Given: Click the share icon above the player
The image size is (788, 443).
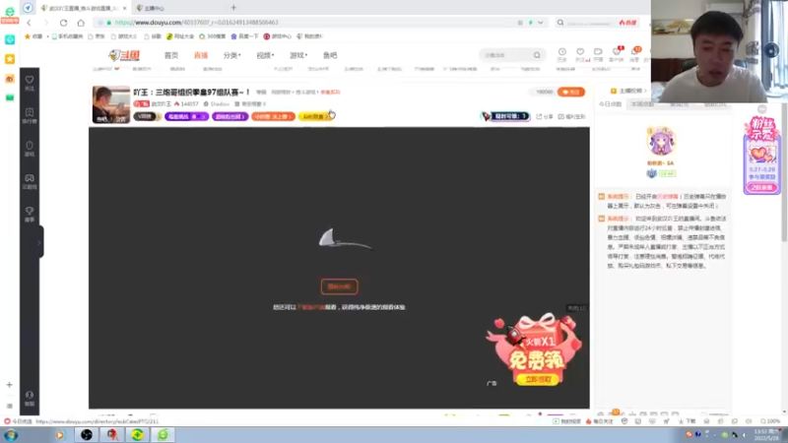Looking at the screenshot, I should click(545, 116).
